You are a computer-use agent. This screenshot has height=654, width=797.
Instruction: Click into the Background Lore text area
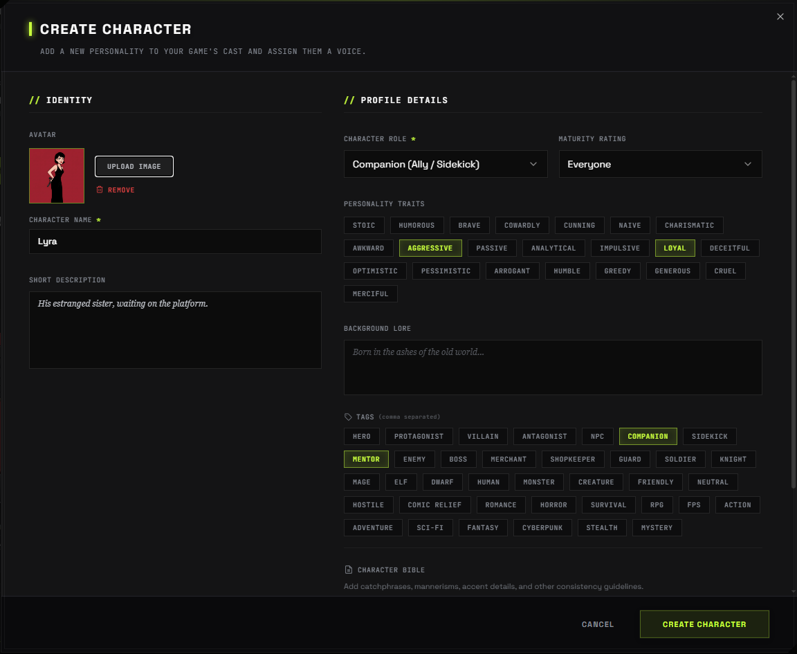[553, 367]
